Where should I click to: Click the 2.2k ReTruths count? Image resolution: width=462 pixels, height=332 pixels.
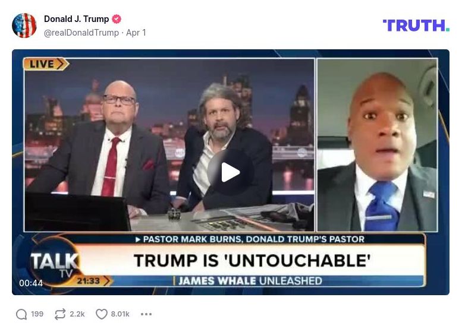[x=77, y=314]
